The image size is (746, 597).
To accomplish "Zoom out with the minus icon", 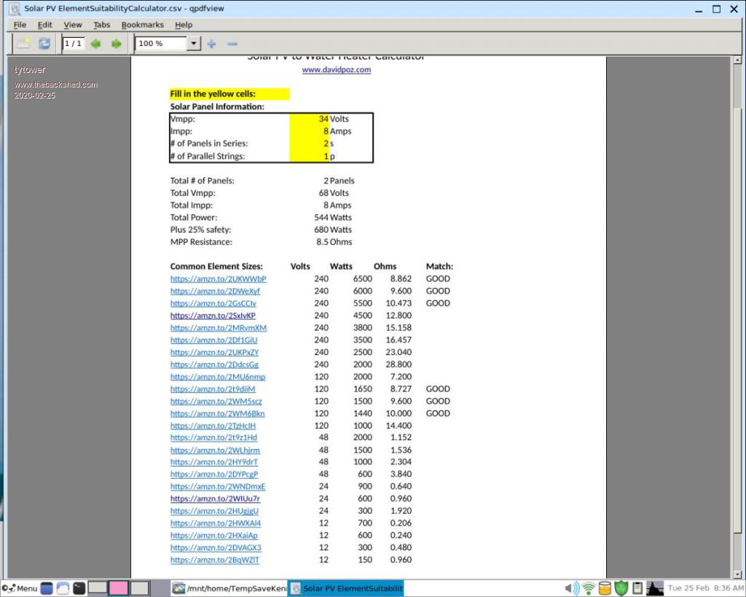I will coord(232,44).
